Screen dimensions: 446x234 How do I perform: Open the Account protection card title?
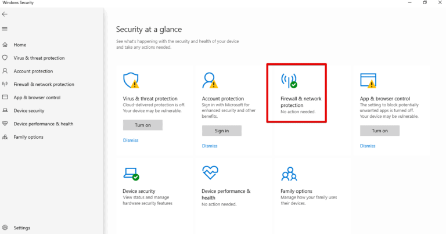223,98
